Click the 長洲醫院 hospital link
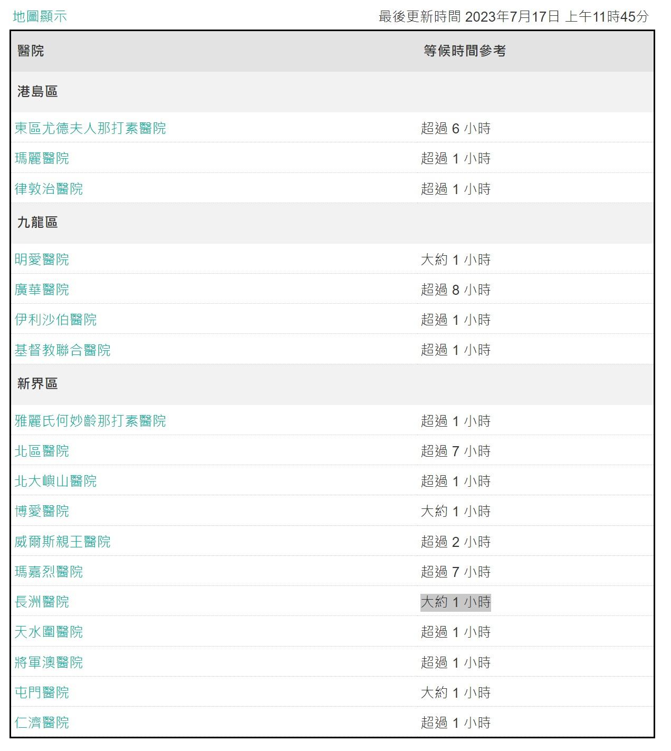Screen dimensions: 671x751 tap(42, 602)
